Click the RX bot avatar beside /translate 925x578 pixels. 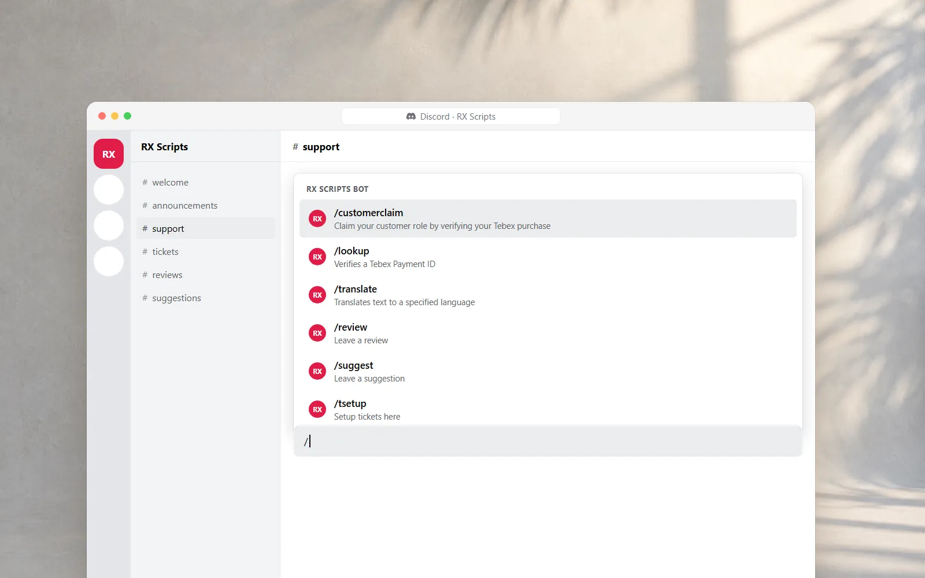(317, 295)
